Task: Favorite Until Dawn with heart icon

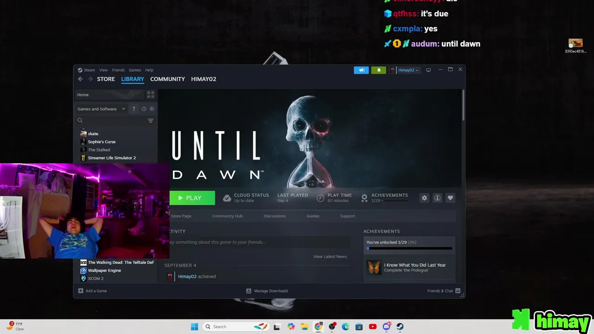Action: click(450, 198)
